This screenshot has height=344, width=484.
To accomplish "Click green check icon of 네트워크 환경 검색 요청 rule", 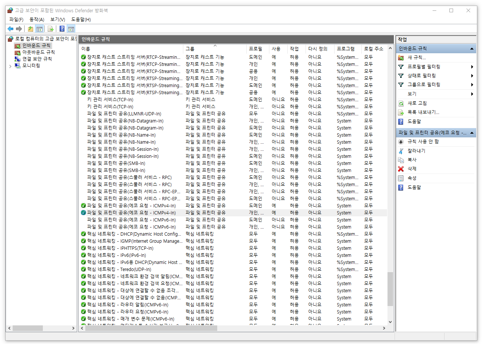I will click(83, 284).
